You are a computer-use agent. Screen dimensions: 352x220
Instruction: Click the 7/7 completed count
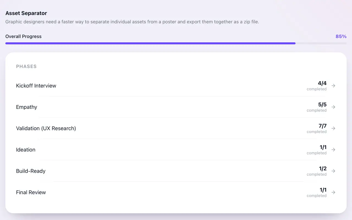(317, 128)
